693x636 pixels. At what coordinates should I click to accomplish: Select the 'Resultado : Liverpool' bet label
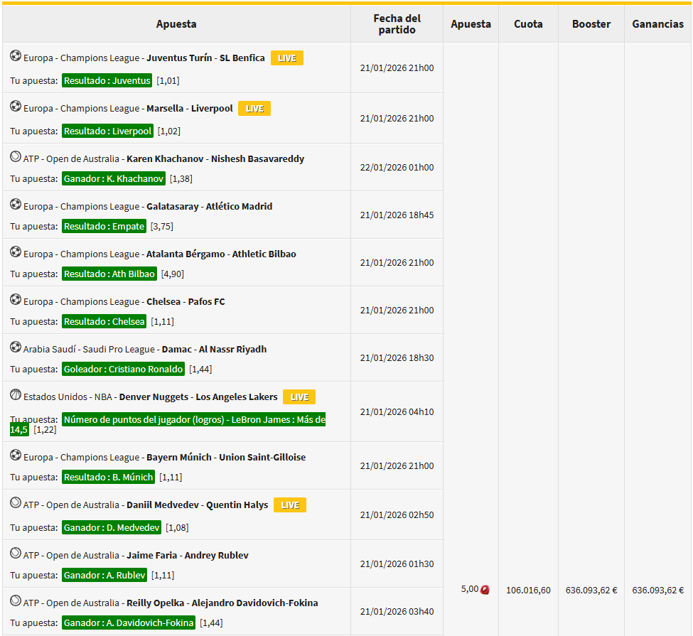pos(107,131)
